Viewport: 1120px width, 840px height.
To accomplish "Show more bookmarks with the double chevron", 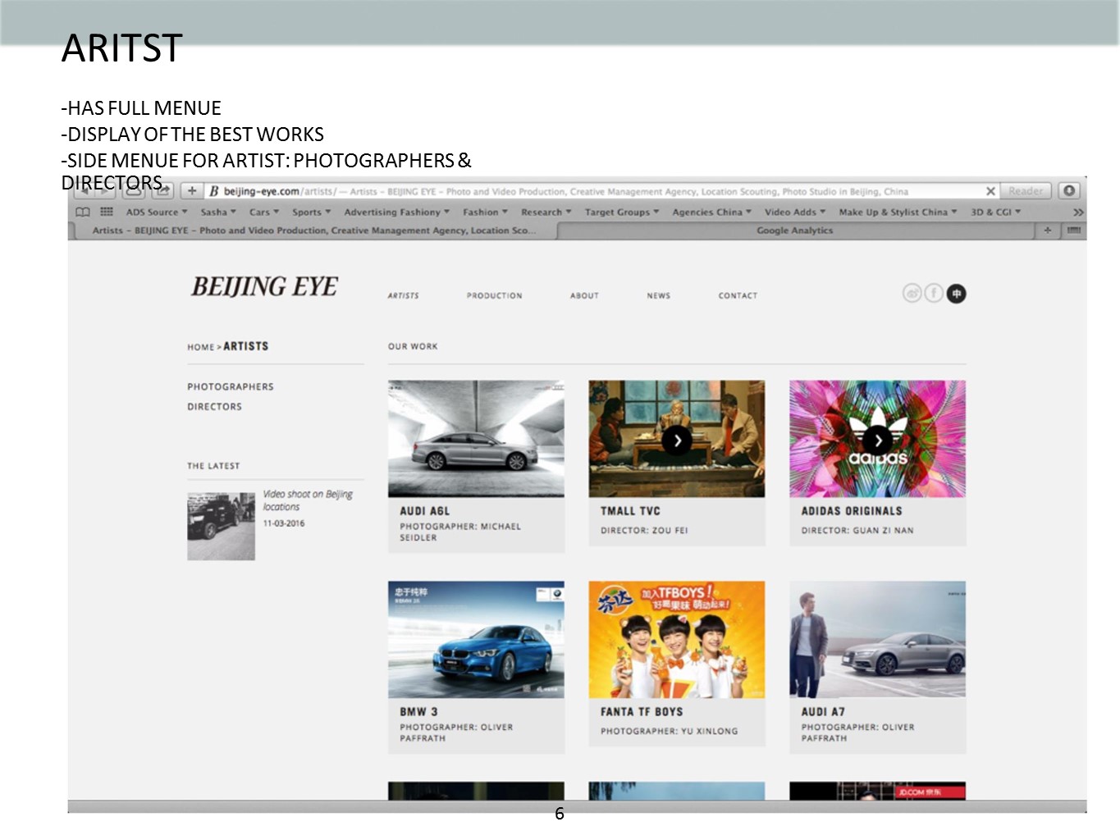I will 1078,212.
